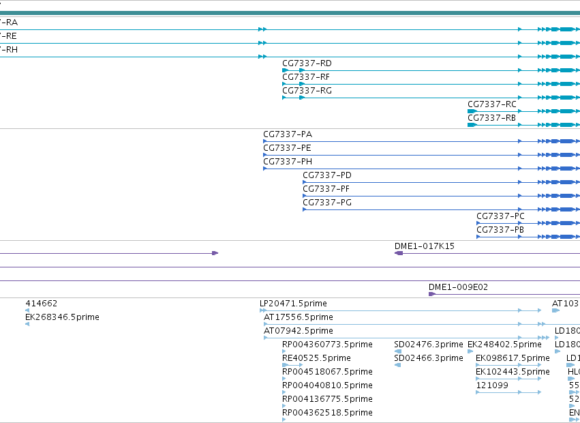Click protein track CG7337-PA label
580x423 pixels.
click(288, 134)
